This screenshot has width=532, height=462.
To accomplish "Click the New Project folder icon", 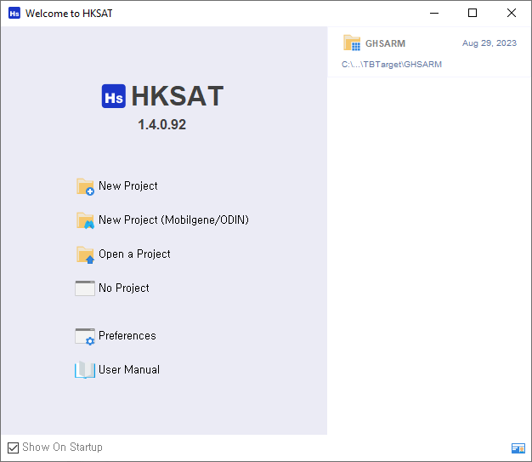I will (x=85, y=187).
